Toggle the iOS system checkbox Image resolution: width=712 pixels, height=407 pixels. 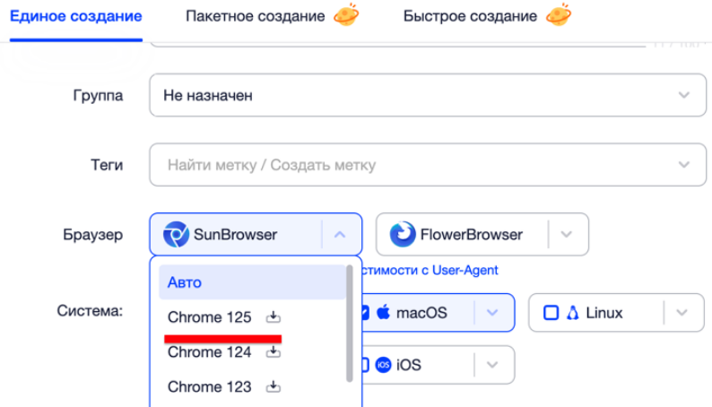(x=364, y=365)
